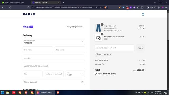Open the Windows Start menu
The width and height of the screenshot is (169, 95).
3,93
